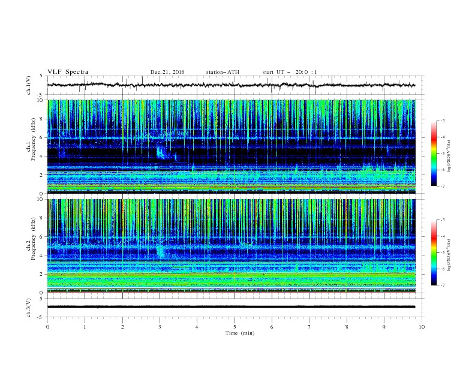Click the time axis tick label "6"
Viewport: 475px width, 367px height.
tap(272, 327)
